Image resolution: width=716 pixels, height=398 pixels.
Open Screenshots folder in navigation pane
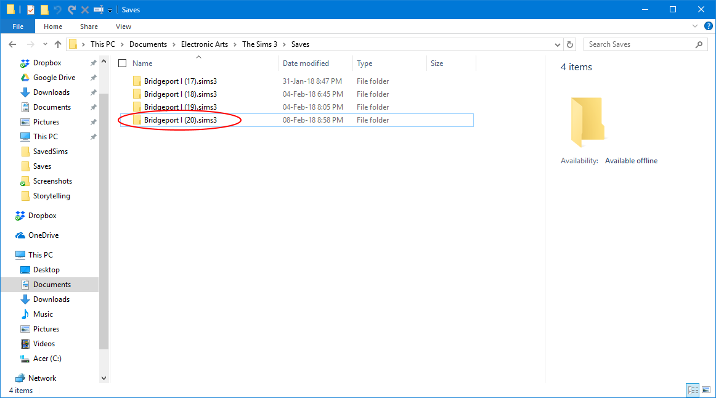52,181
